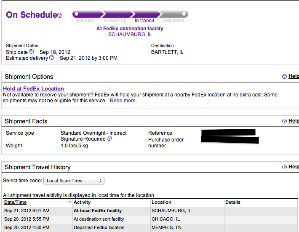Click the Date/Time column header
Viewport: 299px width, 232px height.
pyautogui.click(x=16, y=202)
